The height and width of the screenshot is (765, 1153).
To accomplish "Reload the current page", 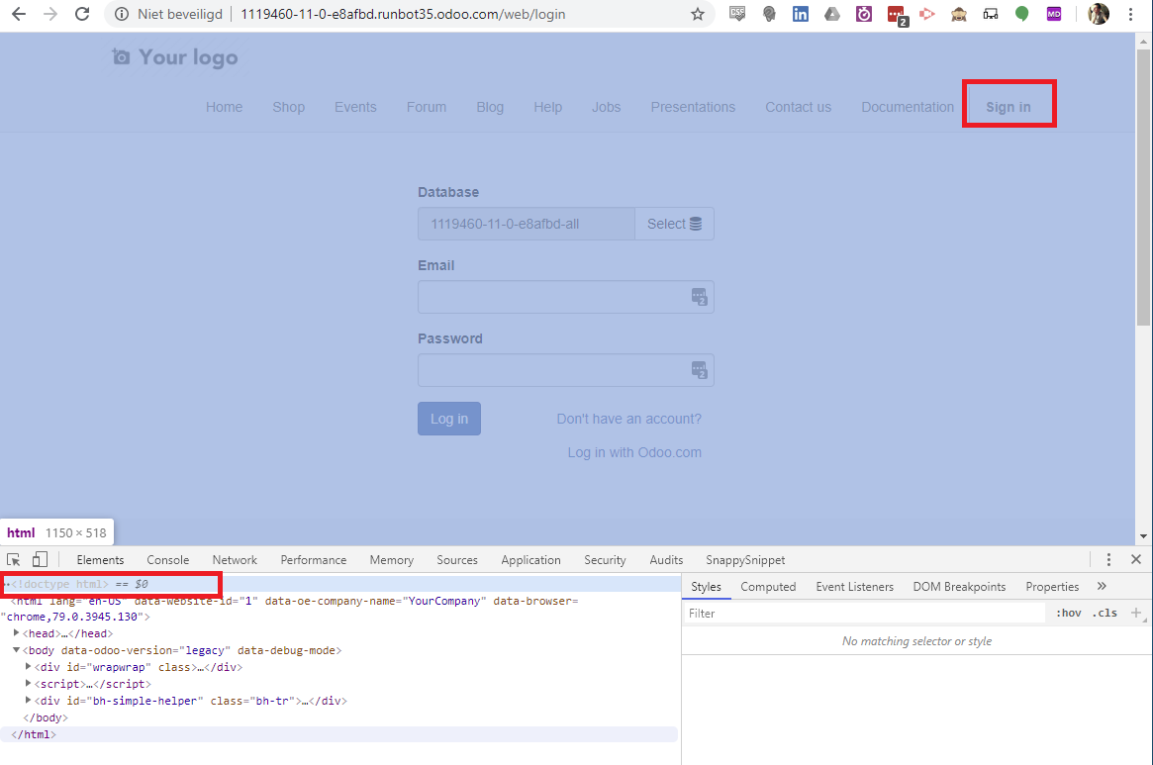I will tap(82, 14).
